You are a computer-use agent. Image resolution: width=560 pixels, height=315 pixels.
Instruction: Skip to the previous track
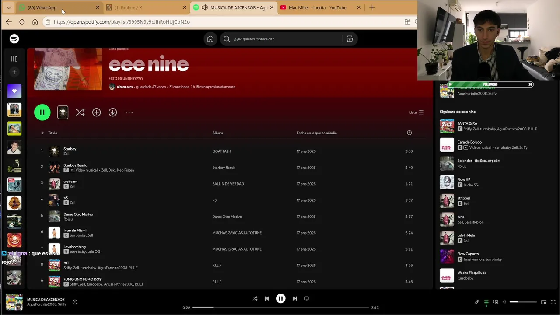point(267,298)
